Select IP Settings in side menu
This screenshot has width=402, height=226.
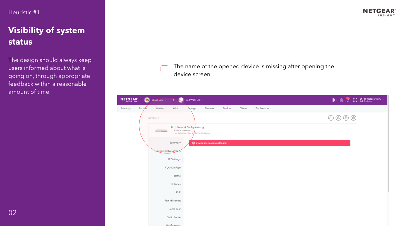(x=174, y=159)
